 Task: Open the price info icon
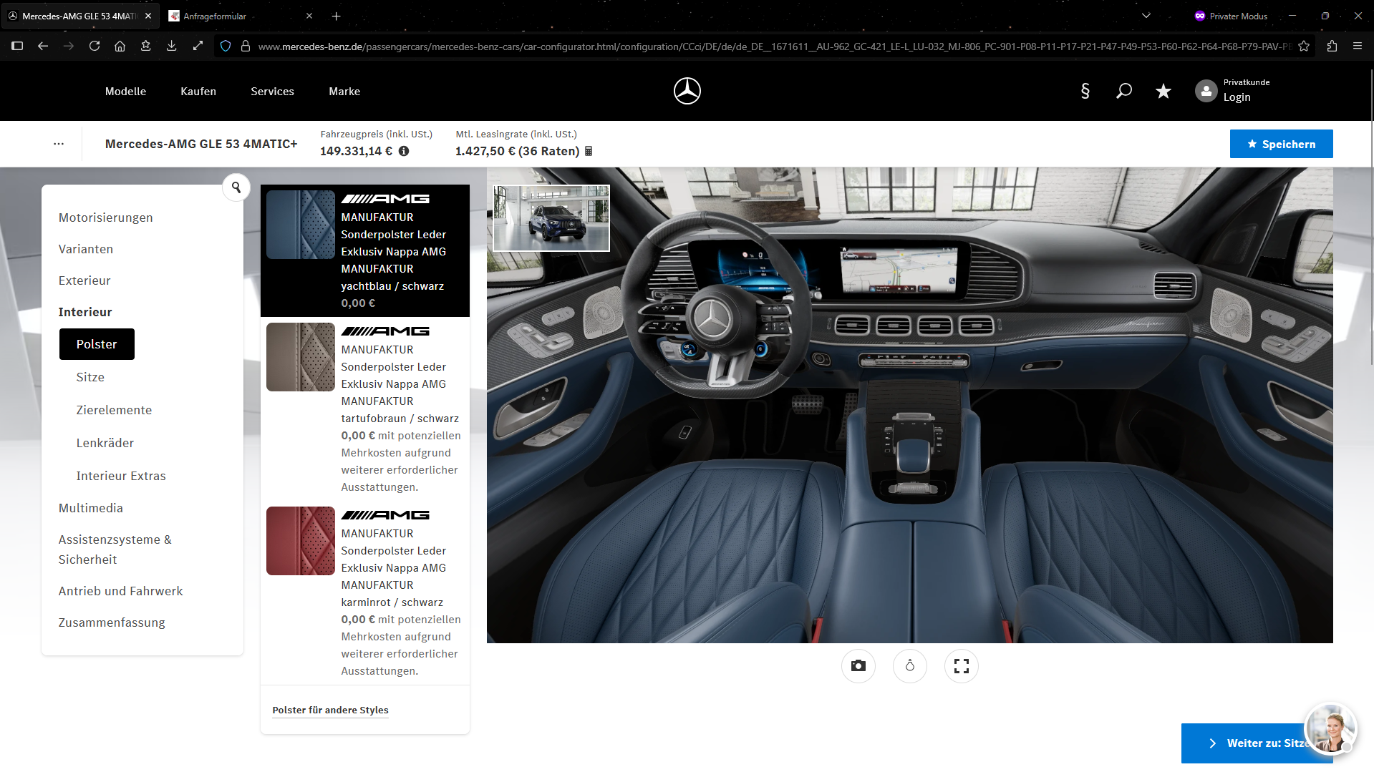(x=404, y=151)
